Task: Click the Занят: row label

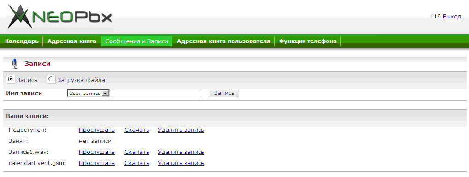Action: pyautogui.click(x=18, y=141)
